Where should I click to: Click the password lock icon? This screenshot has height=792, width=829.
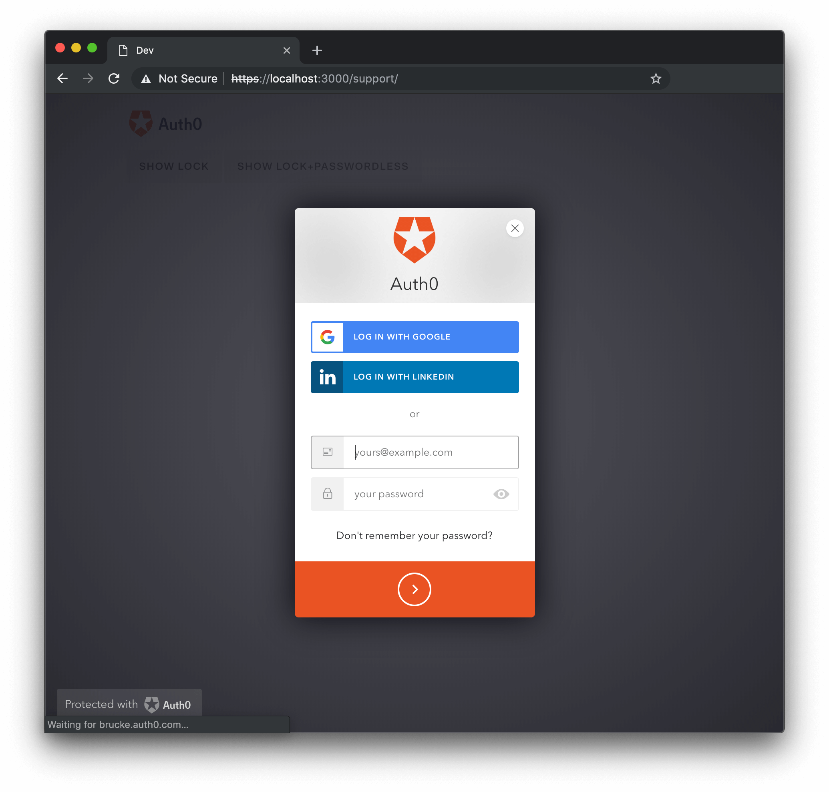click(x=328, y=494)
